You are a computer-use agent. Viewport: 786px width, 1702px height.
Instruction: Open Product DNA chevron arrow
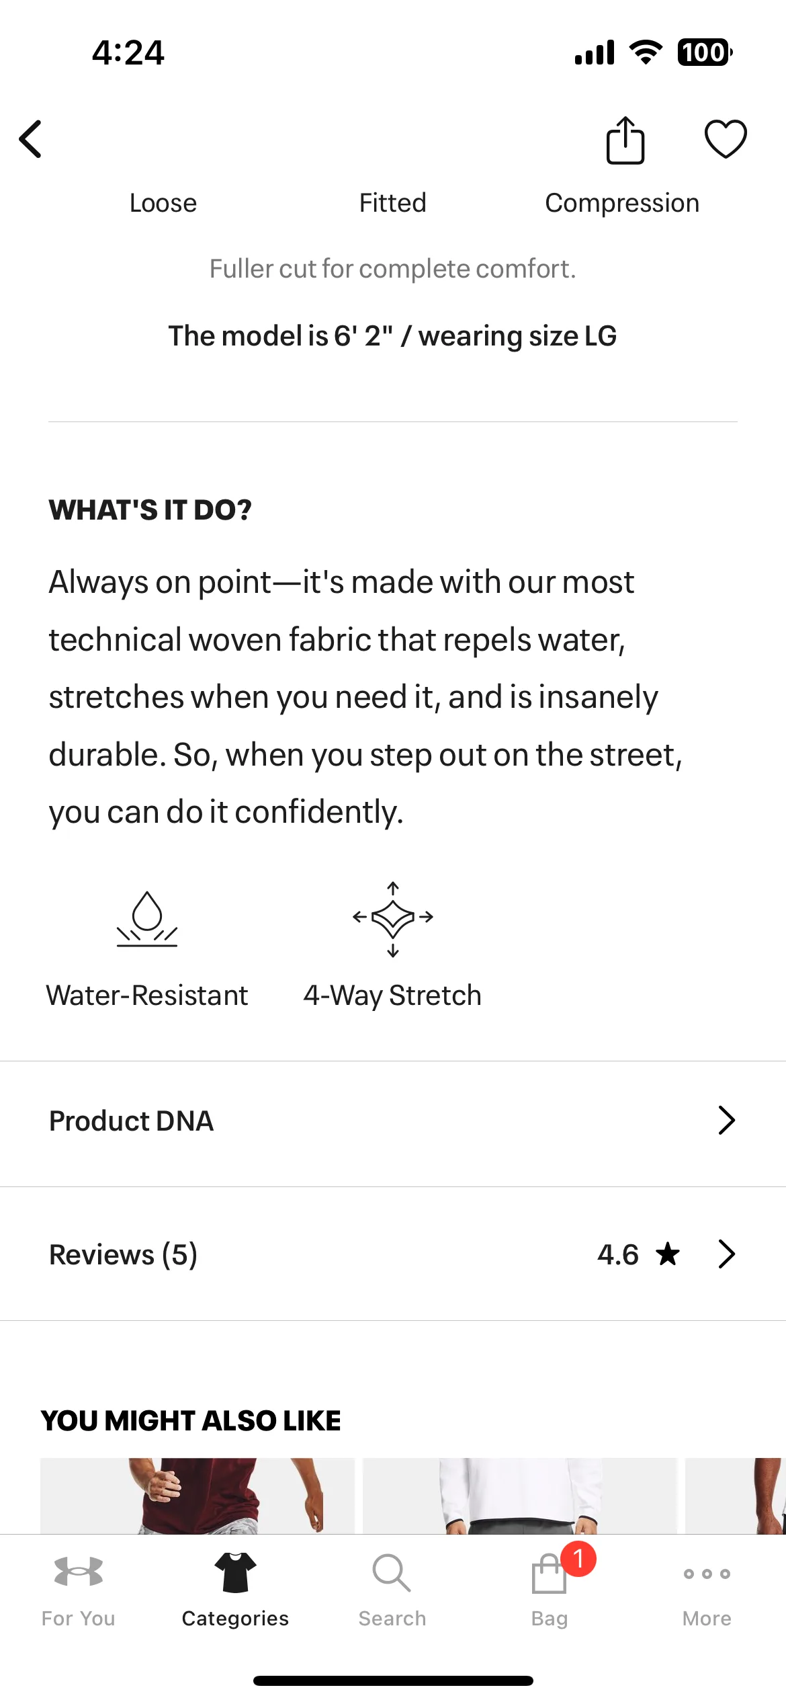point(727,1121)
